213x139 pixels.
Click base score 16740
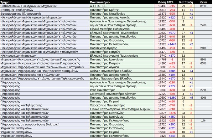[162, 101]
